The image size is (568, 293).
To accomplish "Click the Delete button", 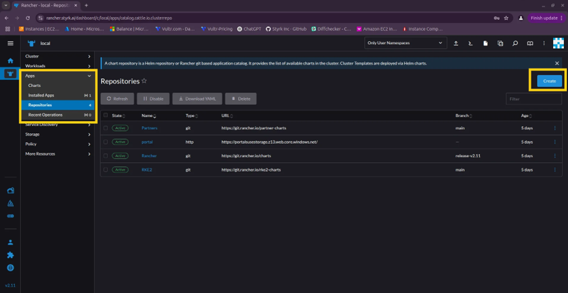I will pos(241,99).
